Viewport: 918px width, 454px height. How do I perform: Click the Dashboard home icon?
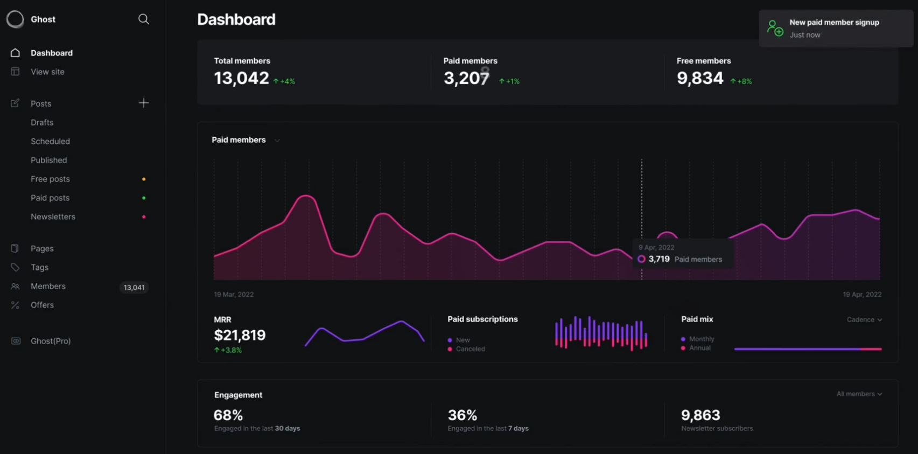(x=15, y=53)
